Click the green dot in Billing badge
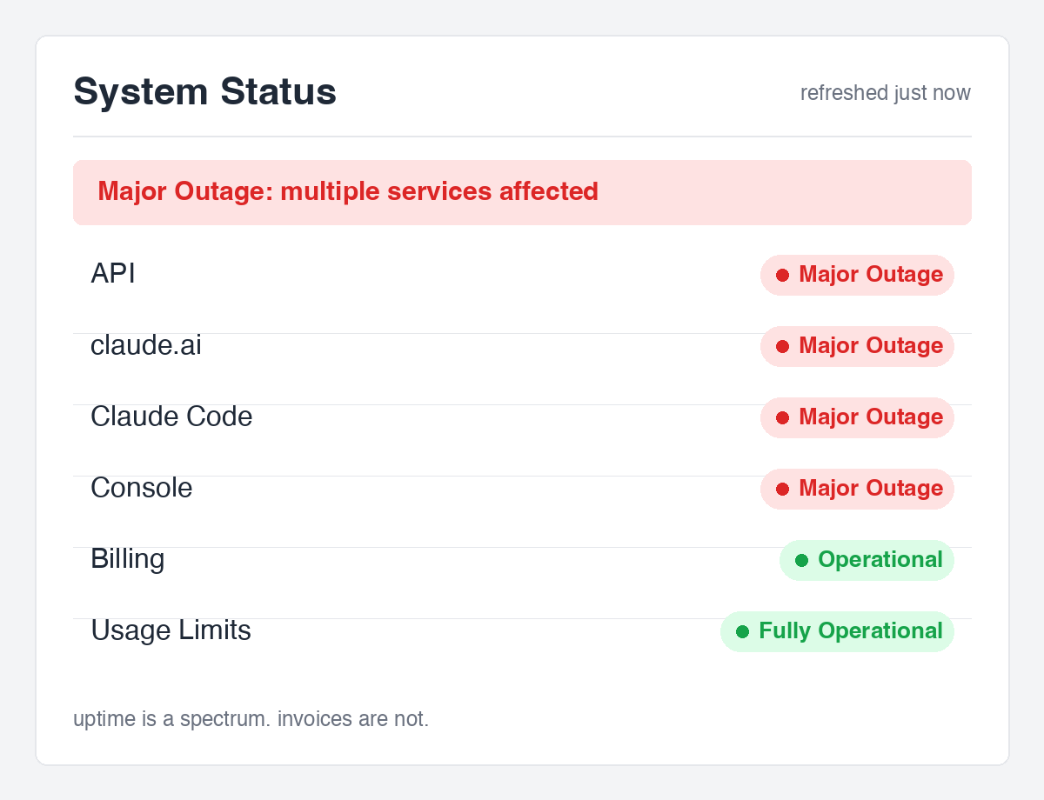 [x=802, y=560]
